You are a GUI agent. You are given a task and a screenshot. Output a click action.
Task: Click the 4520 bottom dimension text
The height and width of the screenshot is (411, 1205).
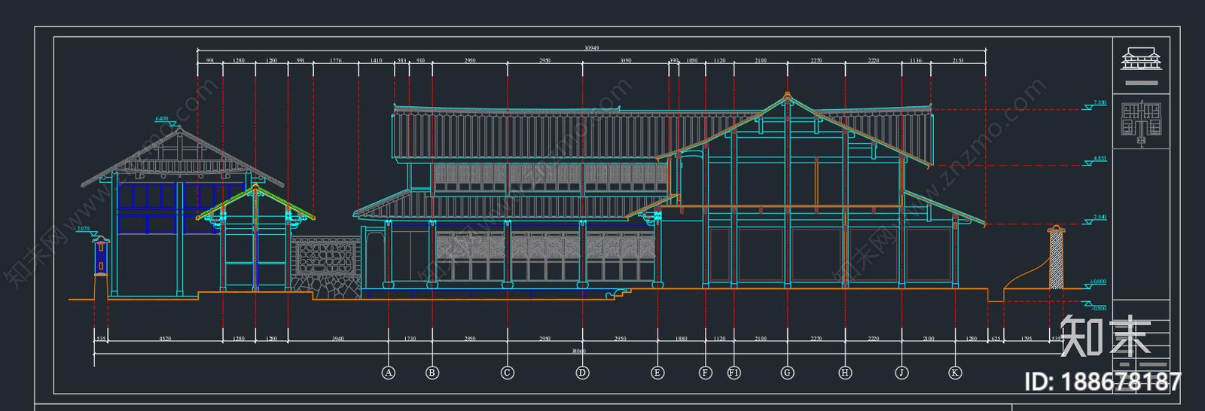pyautogui.click(x=165, y=339)
